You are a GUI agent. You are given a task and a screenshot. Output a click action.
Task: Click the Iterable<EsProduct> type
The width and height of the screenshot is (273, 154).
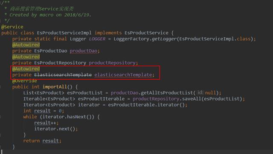pos(49,99)
